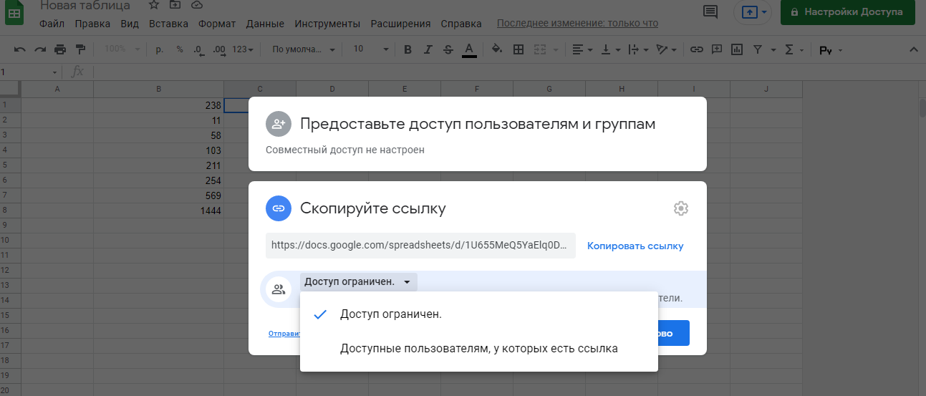The image size is (926, 396).
Task: Click the fill color paint bucket
Action: pos(496,49)
